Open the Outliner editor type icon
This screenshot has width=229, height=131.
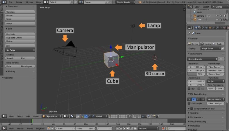click(x=190, y=7)
